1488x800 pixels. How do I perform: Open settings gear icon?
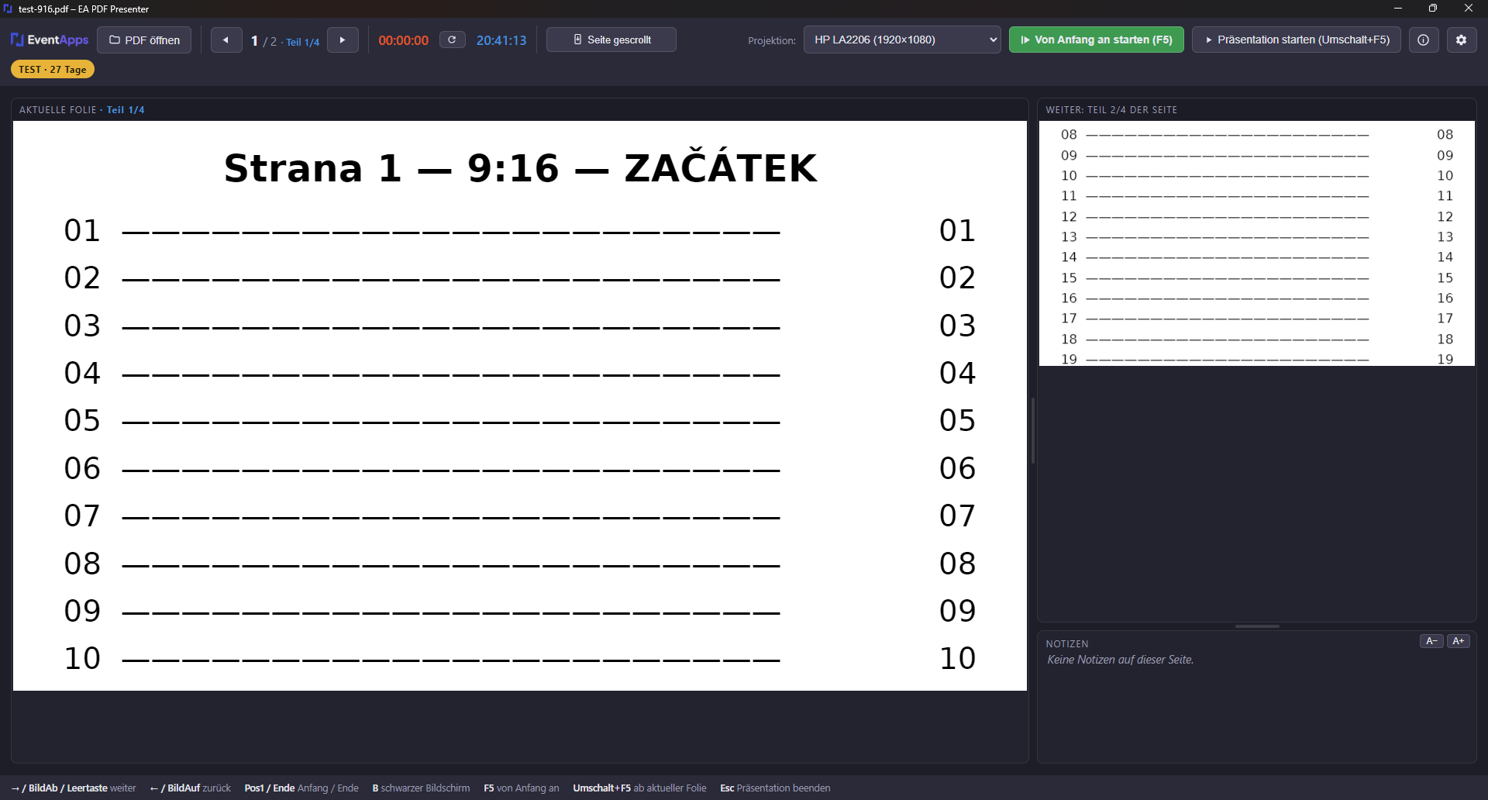[1462, 40]
